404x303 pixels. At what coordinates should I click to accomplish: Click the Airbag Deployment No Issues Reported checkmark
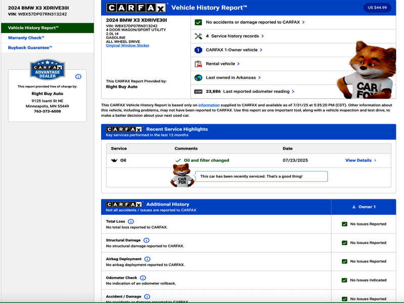click(x=344, y=262)
